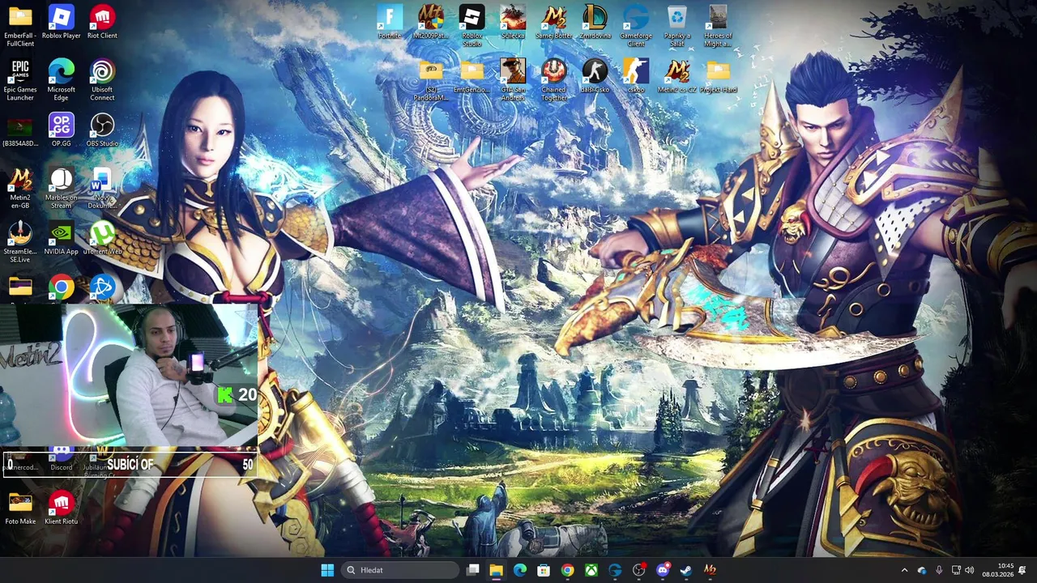Switch to OBS Studio in taskbar
The image size is (1037, 583).
coord(638,570)
